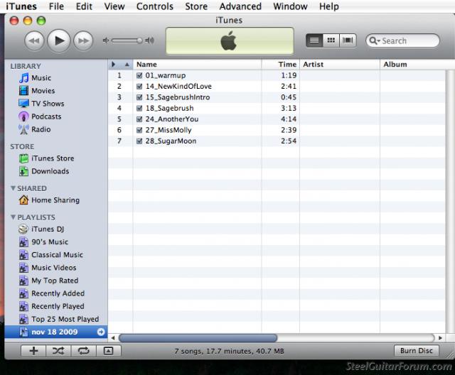455x375 pixels.
Task: Toggle the 28_SugarMoon checkbox
Action: click(140, 141)
